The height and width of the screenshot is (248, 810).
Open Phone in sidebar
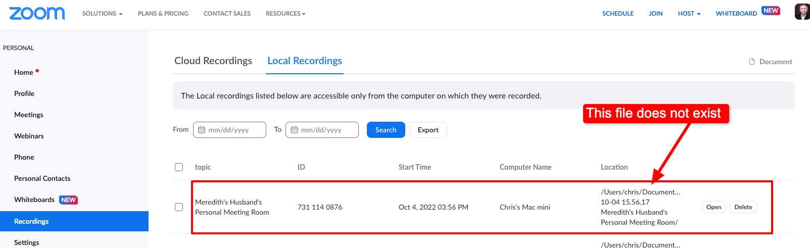[24, 157]
